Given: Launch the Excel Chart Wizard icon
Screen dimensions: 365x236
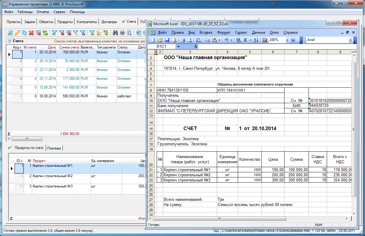Looking at the screenshot, I should point(264,40).
